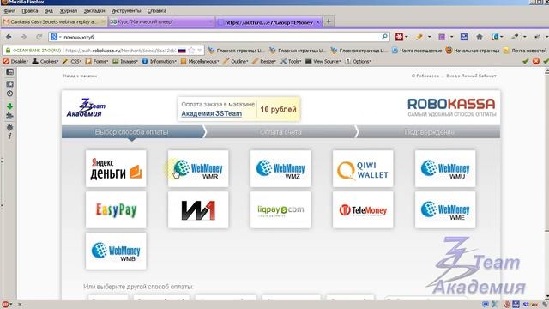Open the Закладки menu

pyautogui.click(x=94, y=11)
